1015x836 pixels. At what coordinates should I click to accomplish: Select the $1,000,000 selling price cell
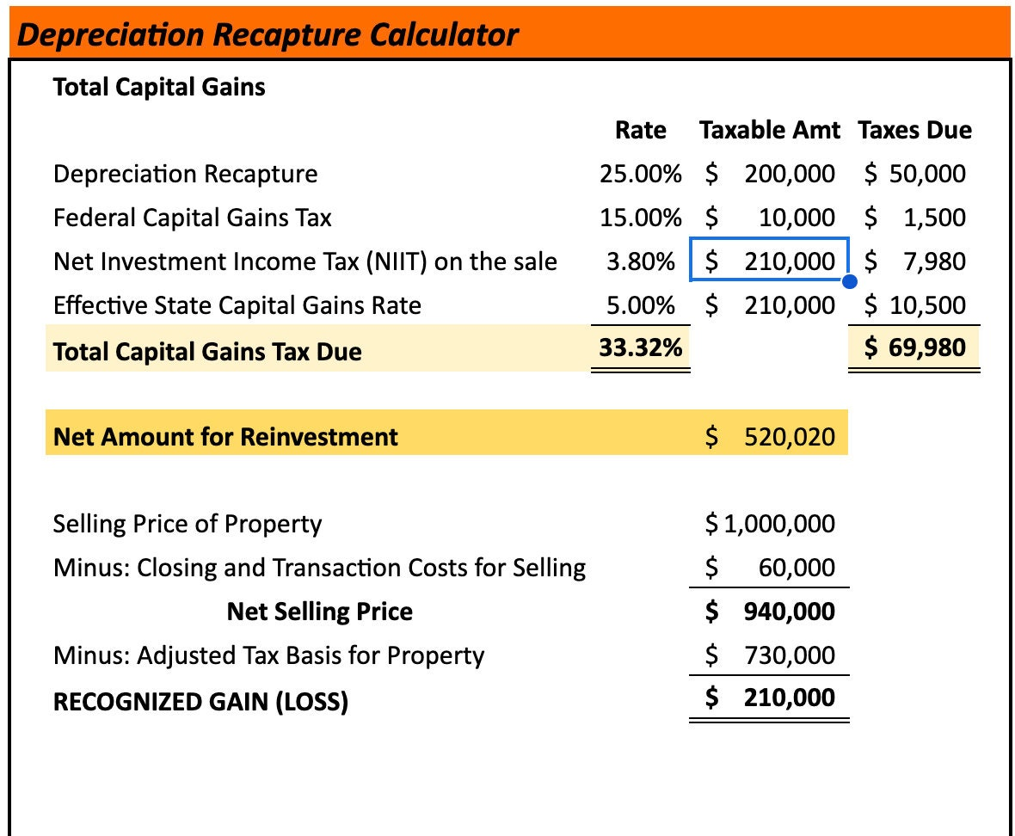(770, 524)
